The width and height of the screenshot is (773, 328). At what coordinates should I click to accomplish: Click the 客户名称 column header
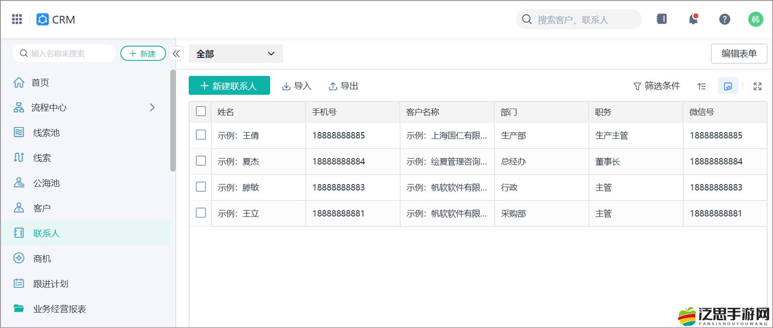pyautogui.click(x=447, y=112)
